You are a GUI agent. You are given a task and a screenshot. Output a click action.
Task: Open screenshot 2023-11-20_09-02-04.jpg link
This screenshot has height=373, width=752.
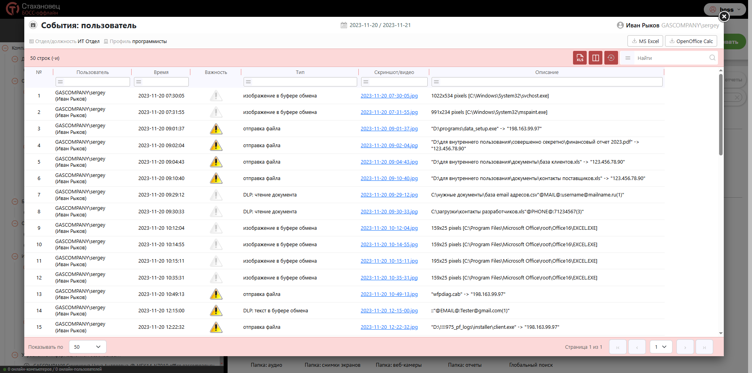[389, 146]
